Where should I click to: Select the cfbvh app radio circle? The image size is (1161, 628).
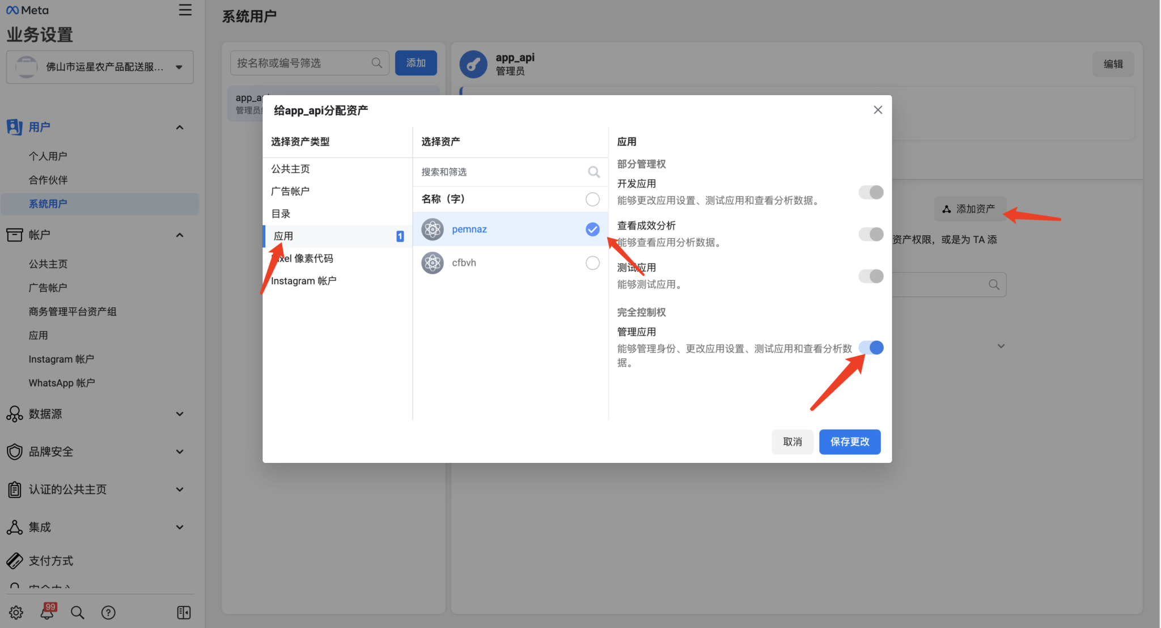(x=592, y=263)
